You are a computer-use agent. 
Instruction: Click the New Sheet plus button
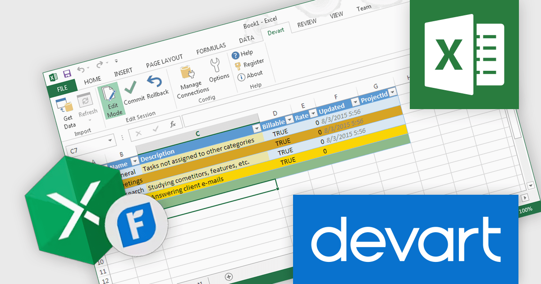pyautogui.click(x=229, y=276)
